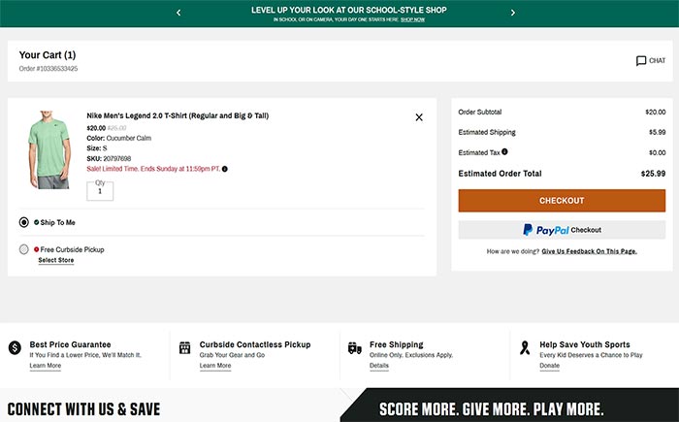Click Donate under Help Save Youth Sports
Screen dimensions: 679x422
pos(549,365)
